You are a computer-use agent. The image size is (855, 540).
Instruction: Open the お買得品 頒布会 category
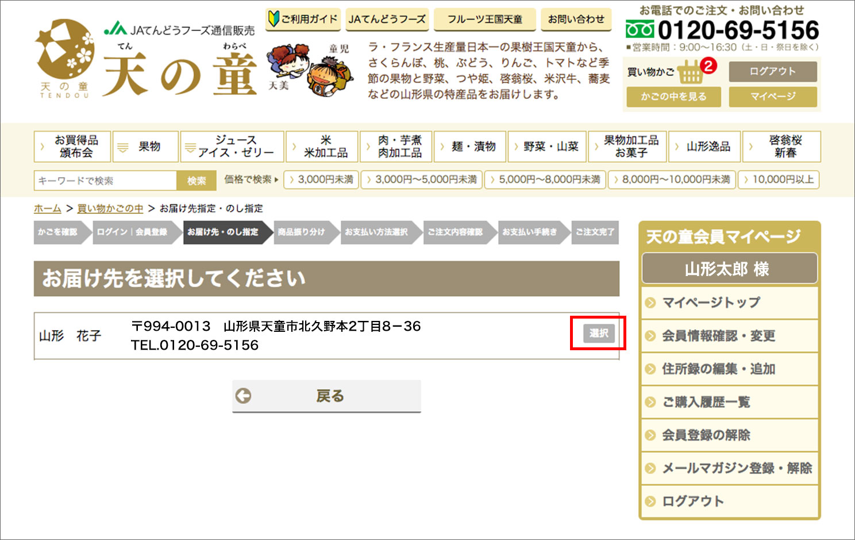coord(72,147)
